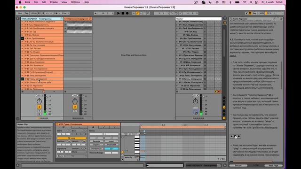Close the Help View panel
Screen dimensions: 301x169
tap(231, 19)
